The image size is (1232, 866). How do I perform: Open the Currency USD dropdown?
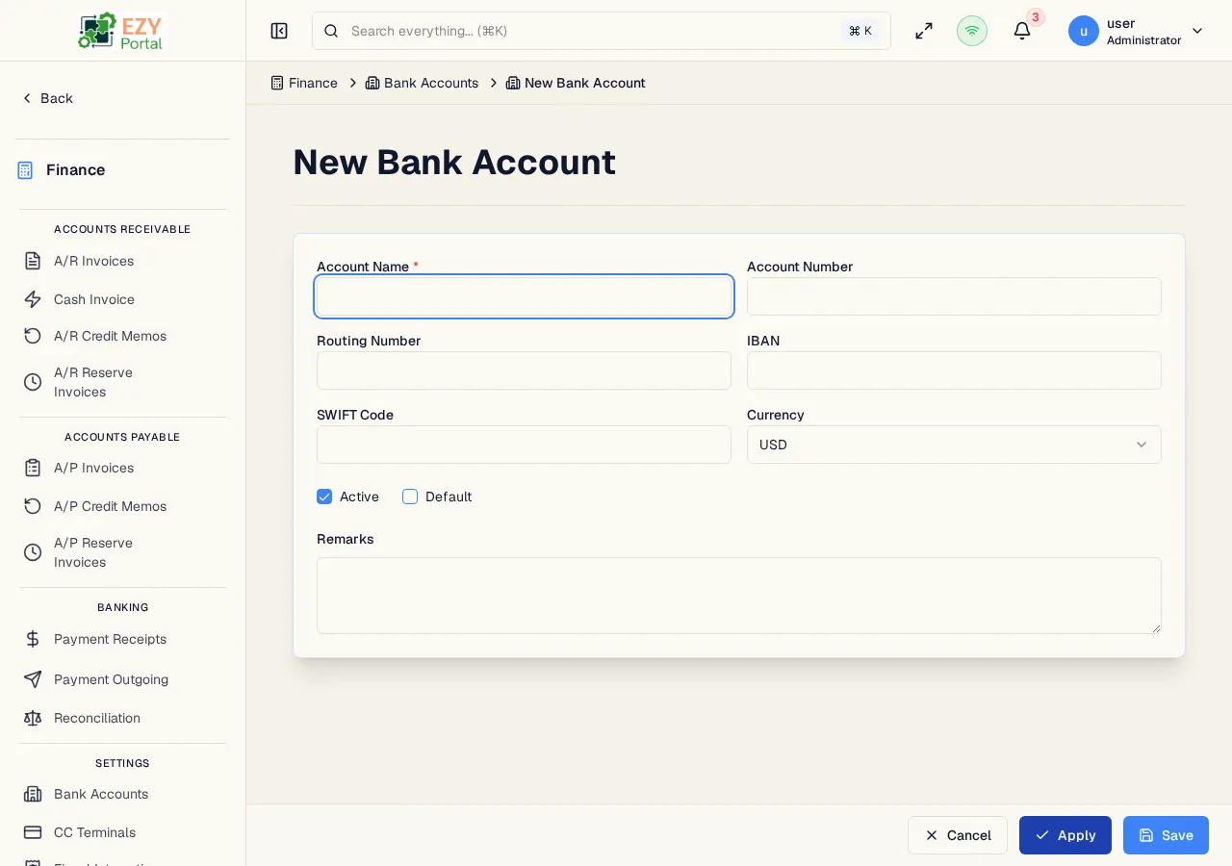954,445
